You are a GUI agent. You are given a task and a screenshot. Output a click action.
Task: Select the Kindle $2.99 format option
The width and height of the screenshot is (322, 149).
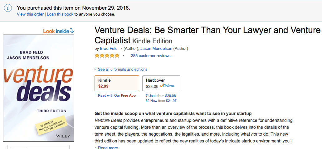point(117,83)
